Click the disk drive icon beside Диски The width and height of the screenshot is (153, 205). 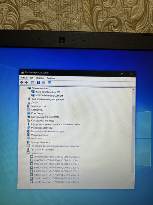29,102
